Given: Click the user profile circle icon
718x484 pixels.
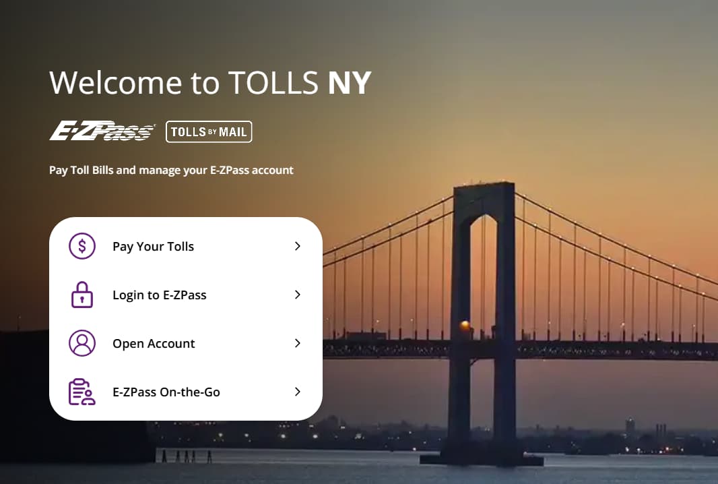Looking at the screenshot, I should coord(82,343).
